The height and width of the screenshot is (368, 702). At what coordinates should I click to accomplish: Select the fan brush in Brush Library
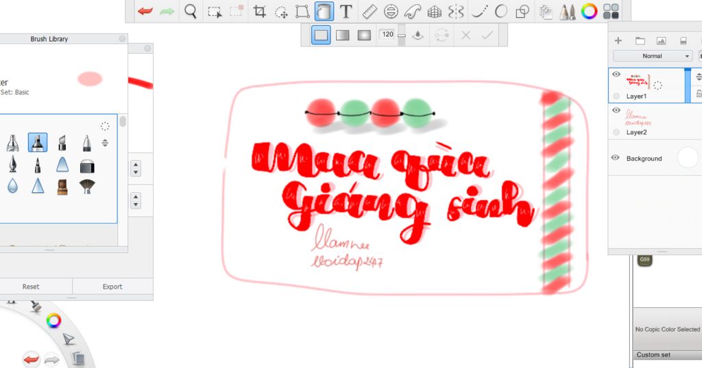click(87, 186)
